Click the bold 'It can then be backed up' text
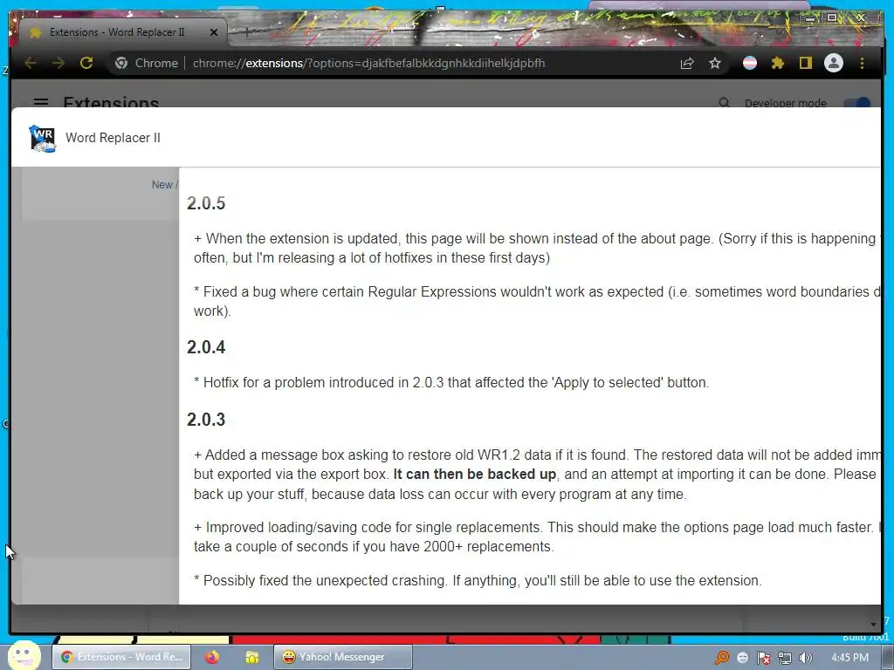894x670 pixels. (x=474, y=474)
